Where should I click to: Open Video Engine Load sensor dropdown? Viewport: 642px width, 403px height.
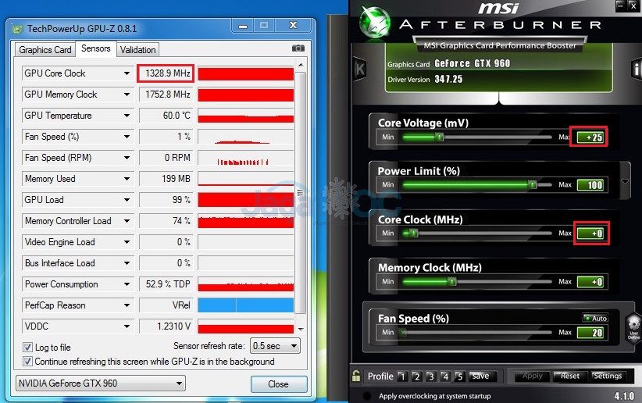pyautogui.click(x=127, y=242)
